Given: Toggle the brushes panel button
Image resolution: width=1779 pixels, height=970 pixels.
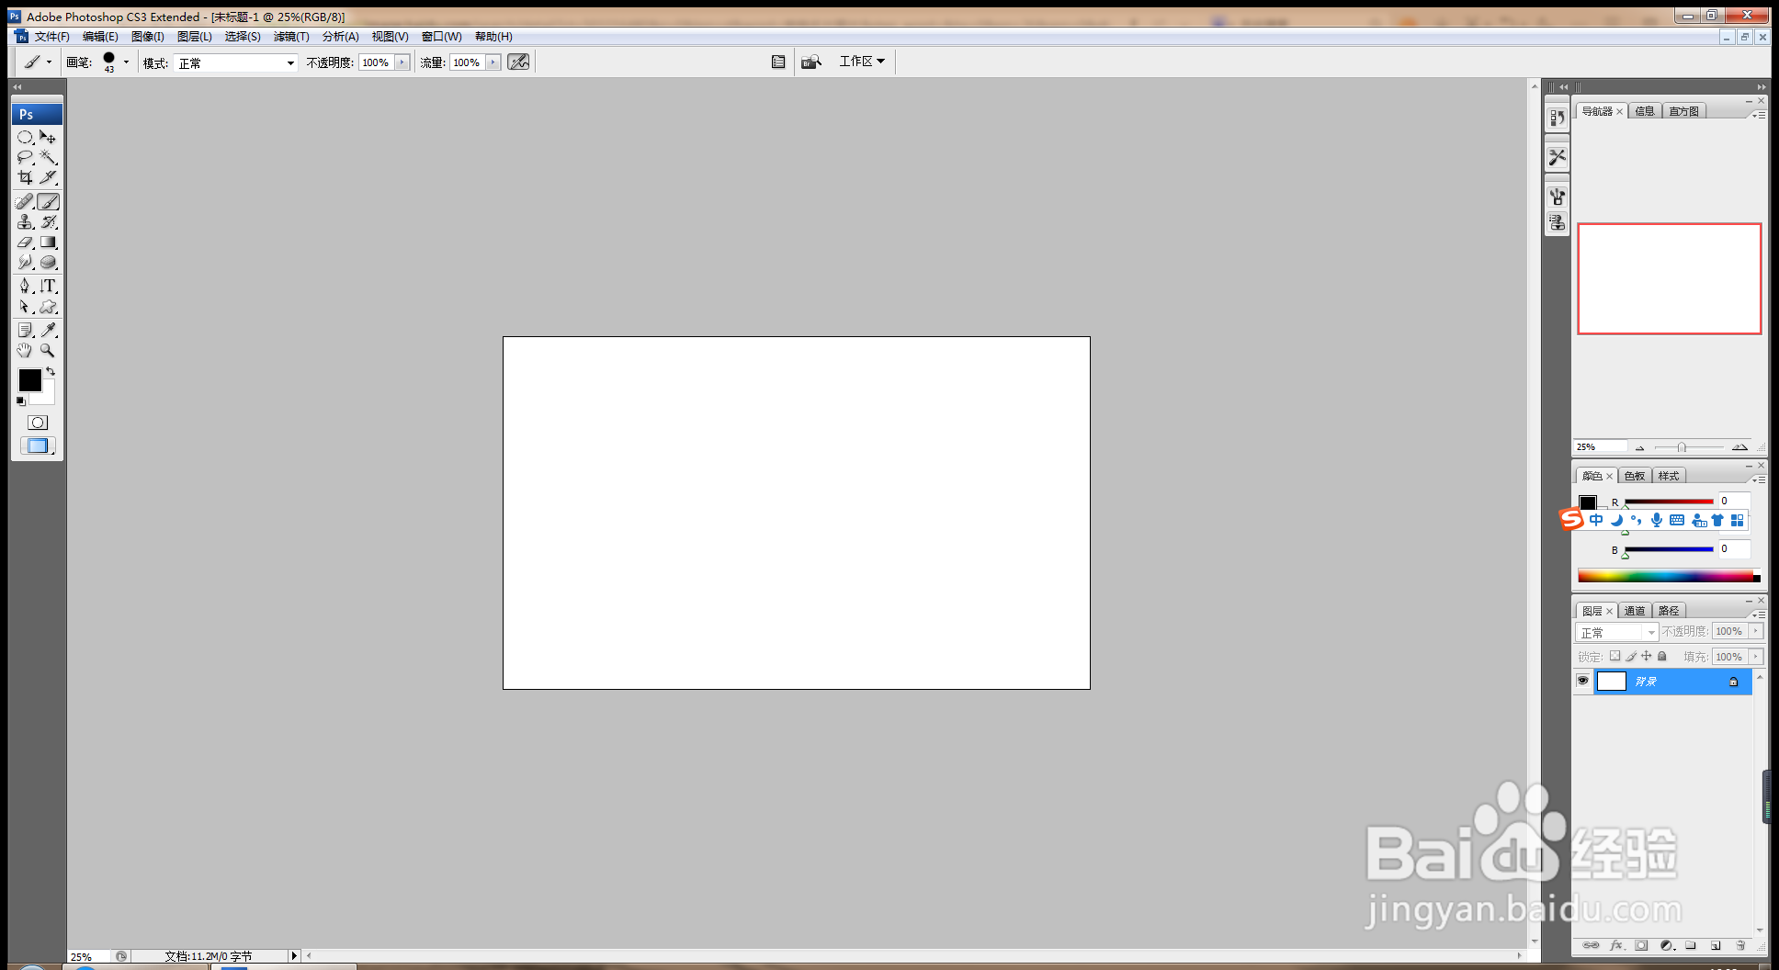Looking at the screenshot, I should [x=778, y=62].
